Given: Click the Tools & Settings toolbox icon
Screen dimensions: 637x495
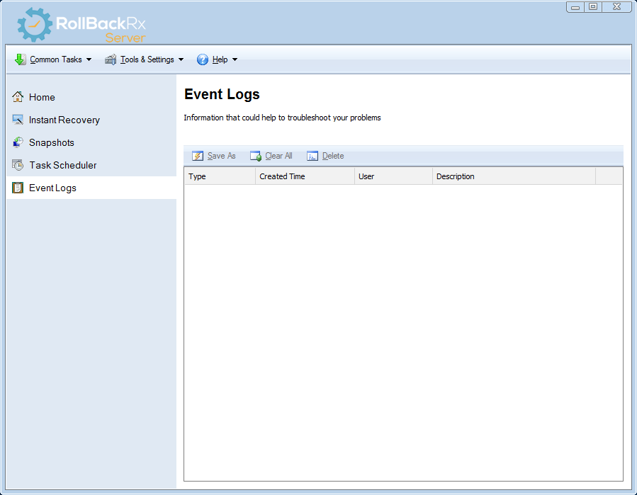Looking at the screenshot, I should point(111,59).
